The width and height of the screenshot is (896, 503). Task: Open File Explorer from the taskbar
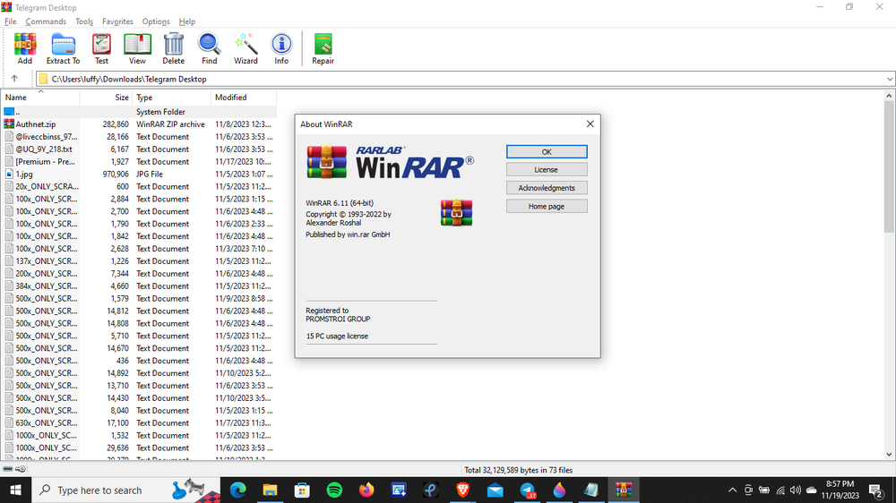point(270,490)
